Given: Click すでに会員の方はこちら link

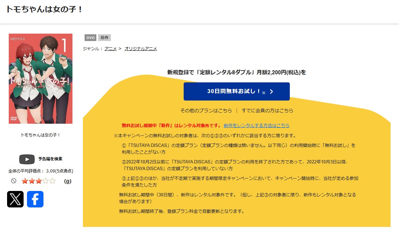Looking at the screenshot, I should [x=267, y=111].
